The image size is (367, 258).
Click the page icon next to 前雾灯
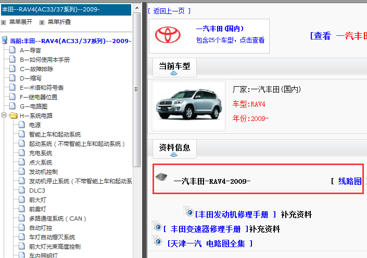coord(22,209)
